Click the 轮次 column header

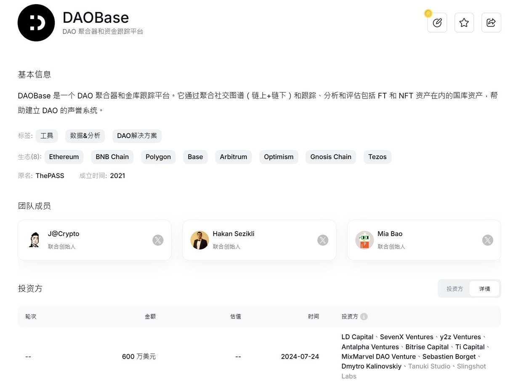click(x=31, y=317)
